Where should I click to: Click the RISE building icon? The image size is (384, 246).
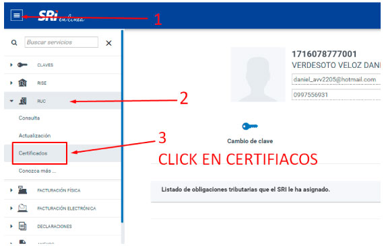(22, 83)
